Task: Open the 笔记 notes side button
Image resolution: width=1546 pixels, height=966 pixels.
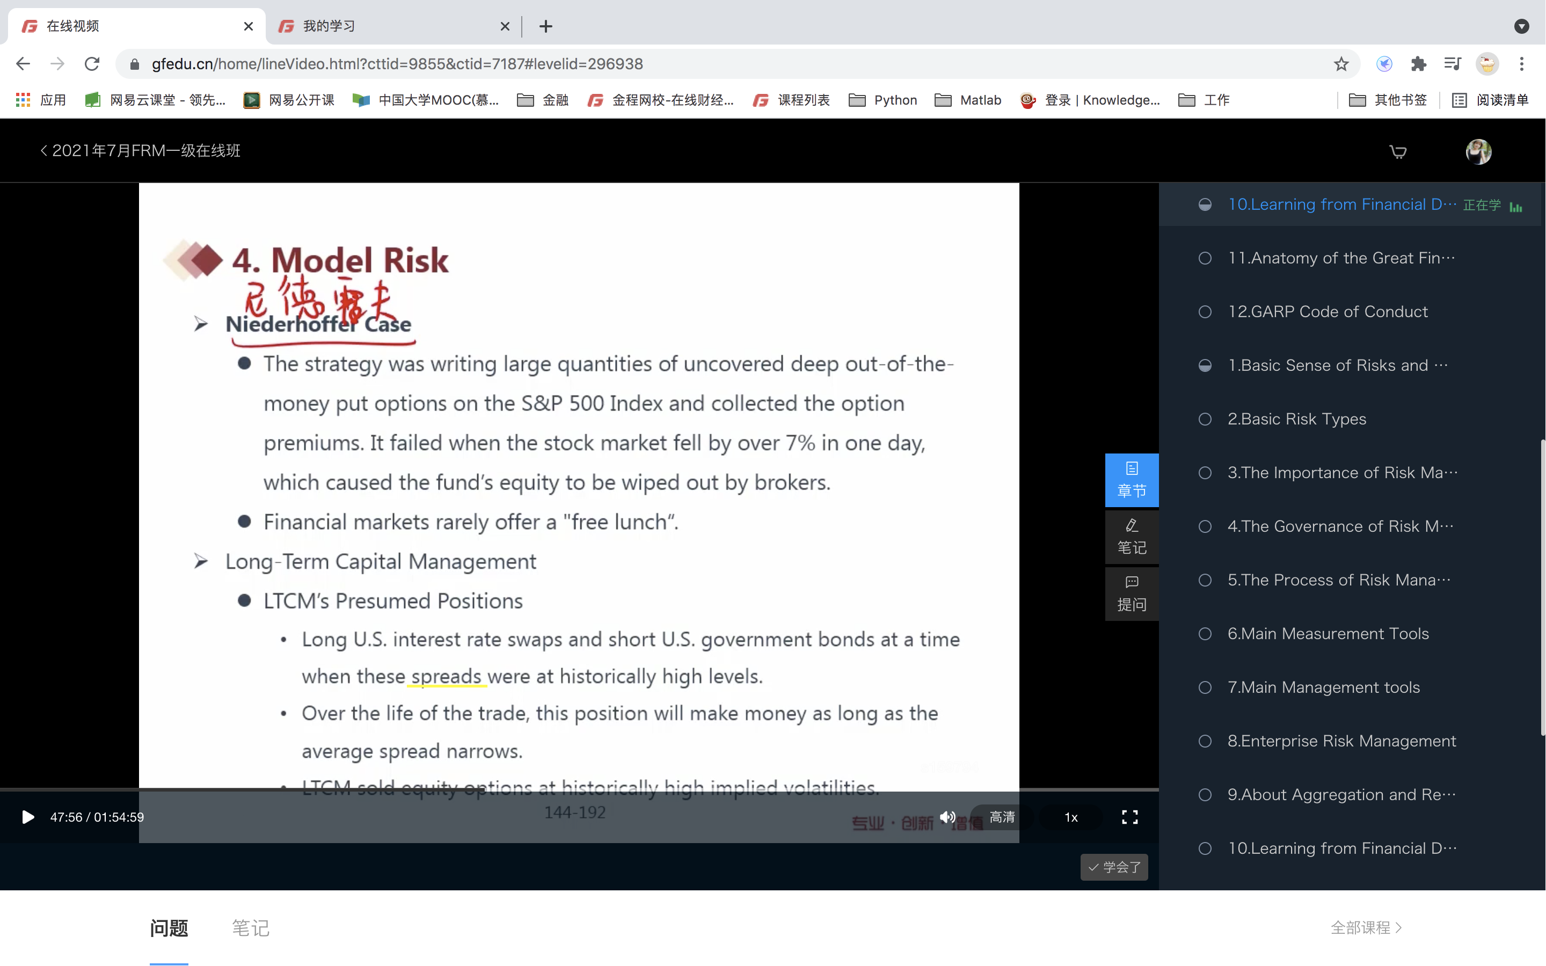Action: click(1132, 537)
